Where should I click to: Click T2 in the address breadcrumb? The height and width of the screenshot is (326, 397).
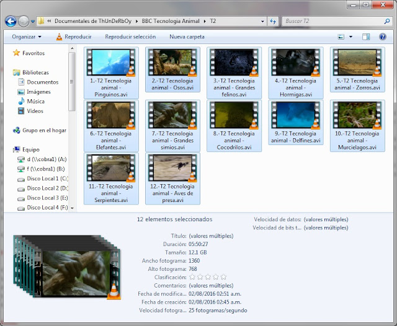(213, 21)
